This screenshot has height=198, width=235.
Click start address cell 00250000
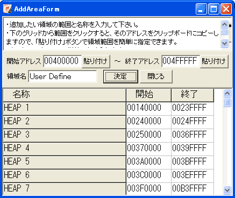click(148, 136)
